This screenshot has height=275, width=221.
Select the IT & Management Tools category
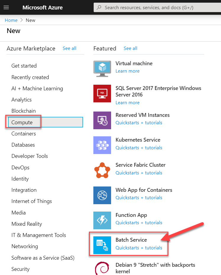coord(39,235)
